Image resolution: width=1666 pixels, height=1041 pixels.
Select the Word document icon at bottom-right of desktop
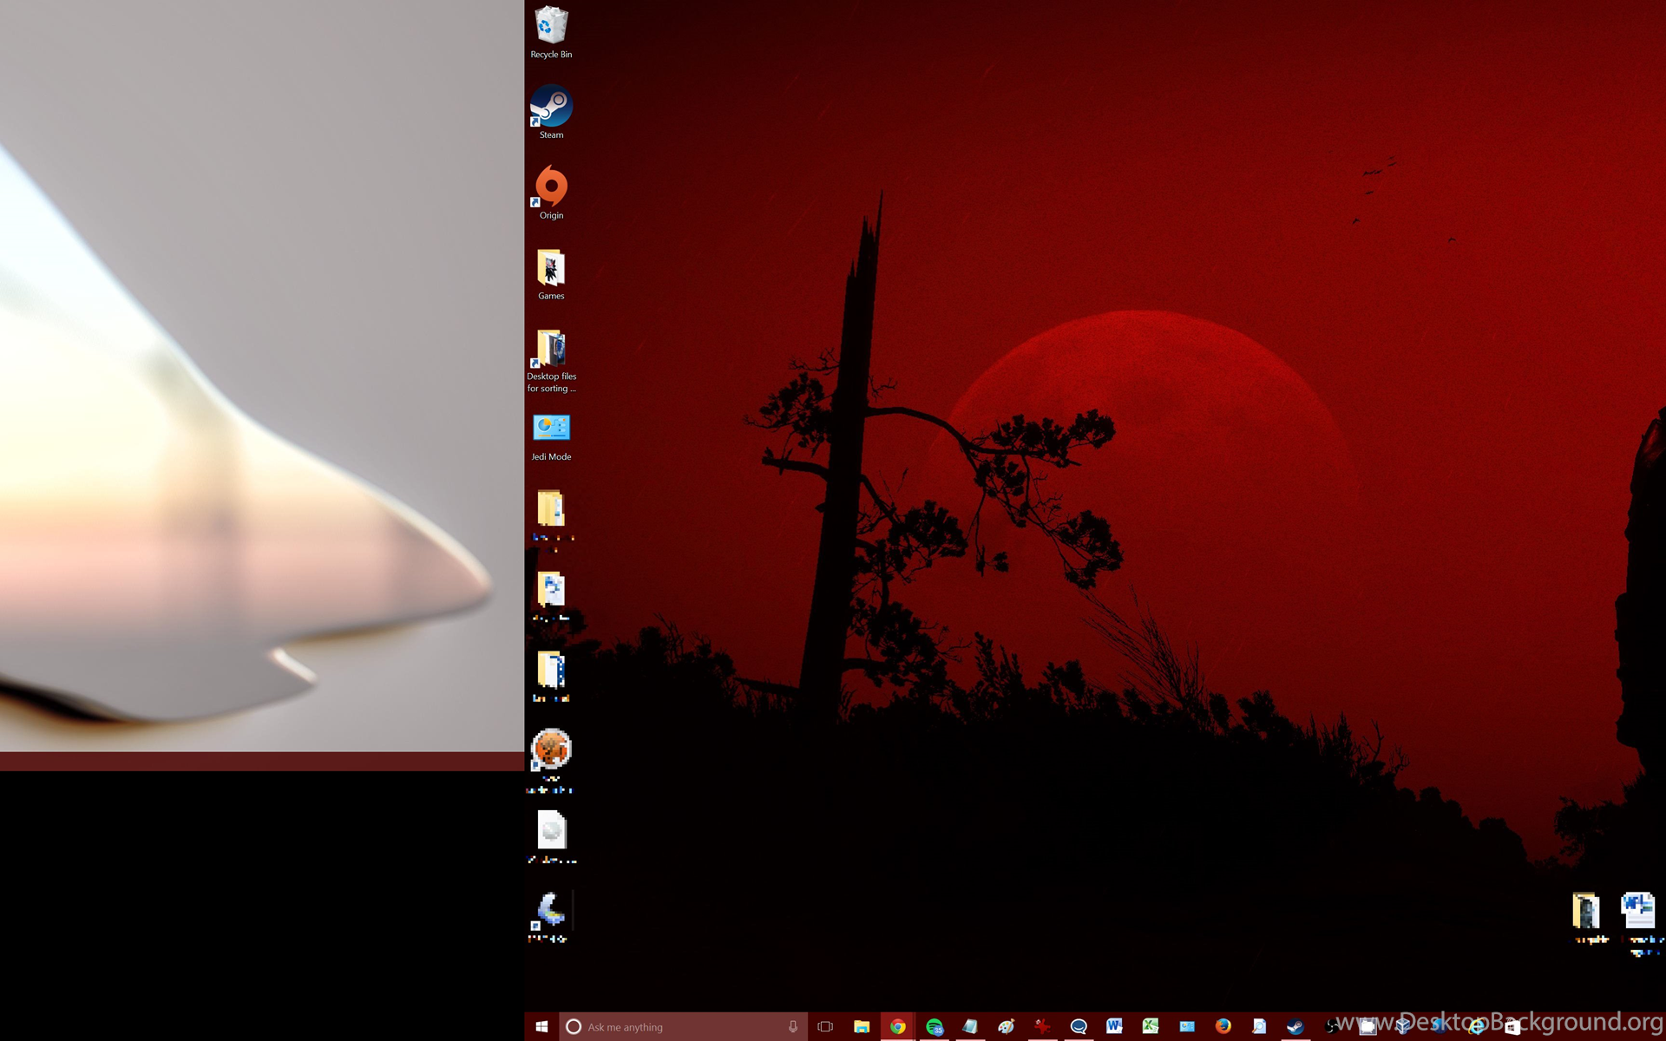(x=1637, y=911)
